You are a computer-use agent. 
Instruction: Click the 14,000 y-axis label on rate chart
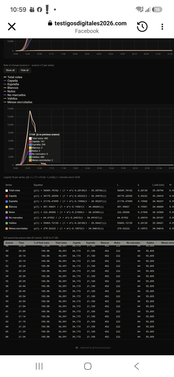coord(10,109)
